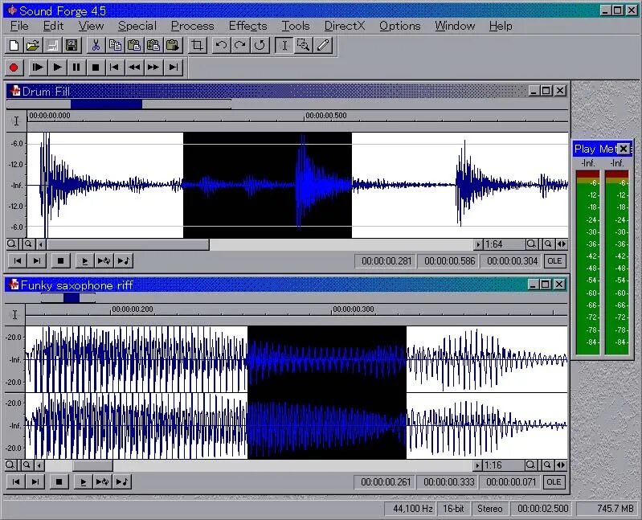Close the Play Meter panel

[x=624, y=149]
